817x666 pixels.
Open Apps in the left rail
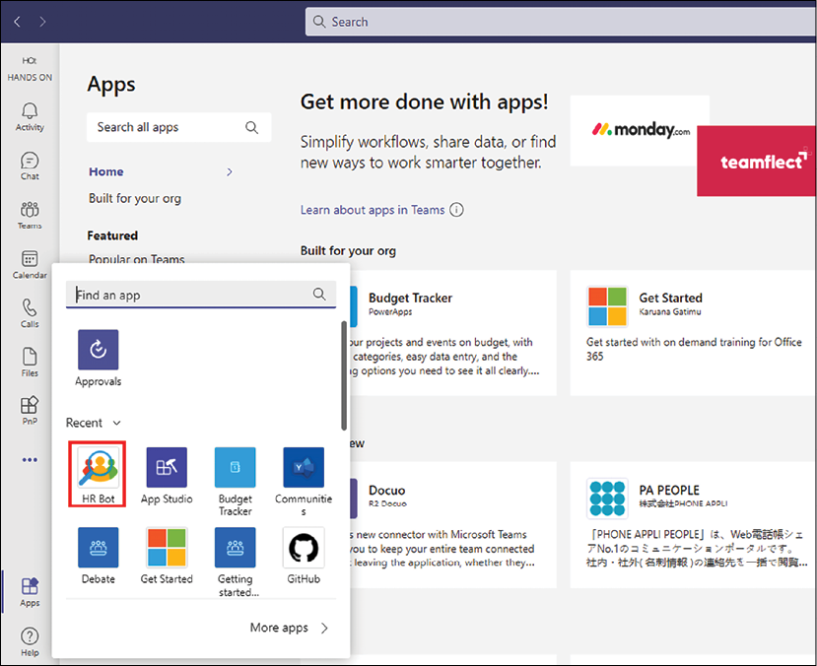[30, 592]
